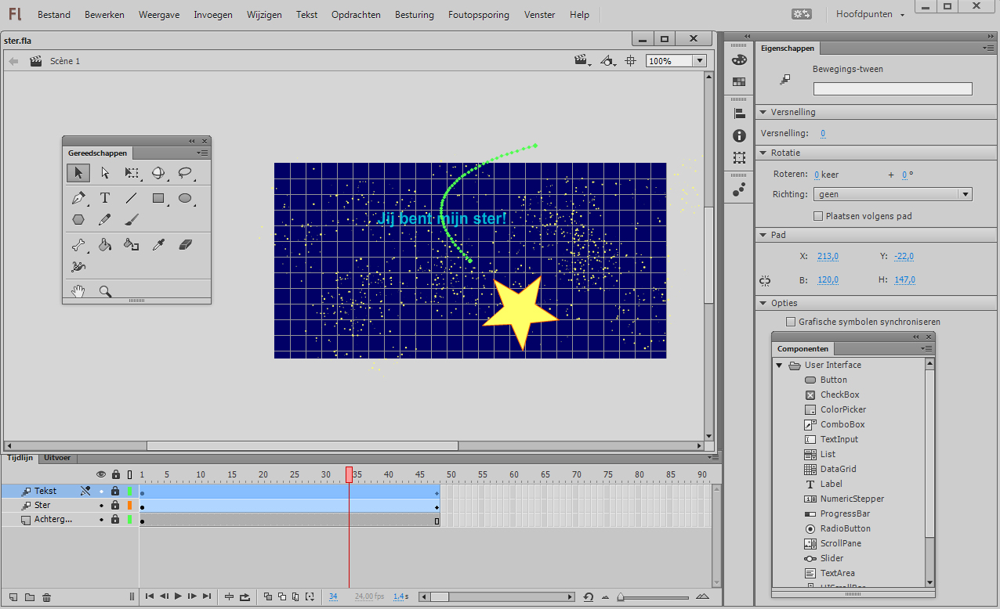The width and height of the screenshot is (1000, 609).
Task: Select the Eraser tool
Action: coord(185,246)
